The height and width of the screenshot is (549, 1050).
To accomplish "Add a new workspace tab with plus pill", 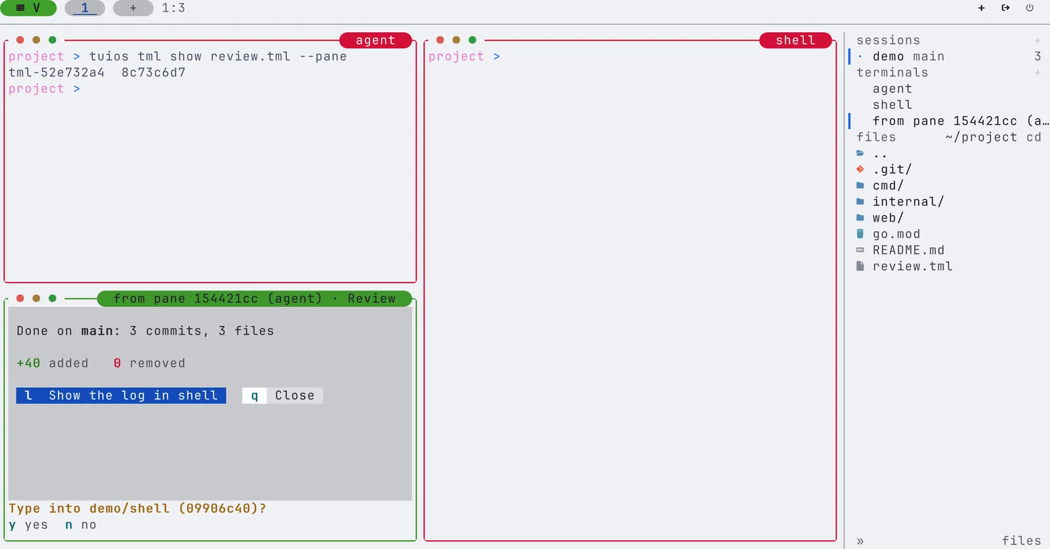I will tap(133, 8).
